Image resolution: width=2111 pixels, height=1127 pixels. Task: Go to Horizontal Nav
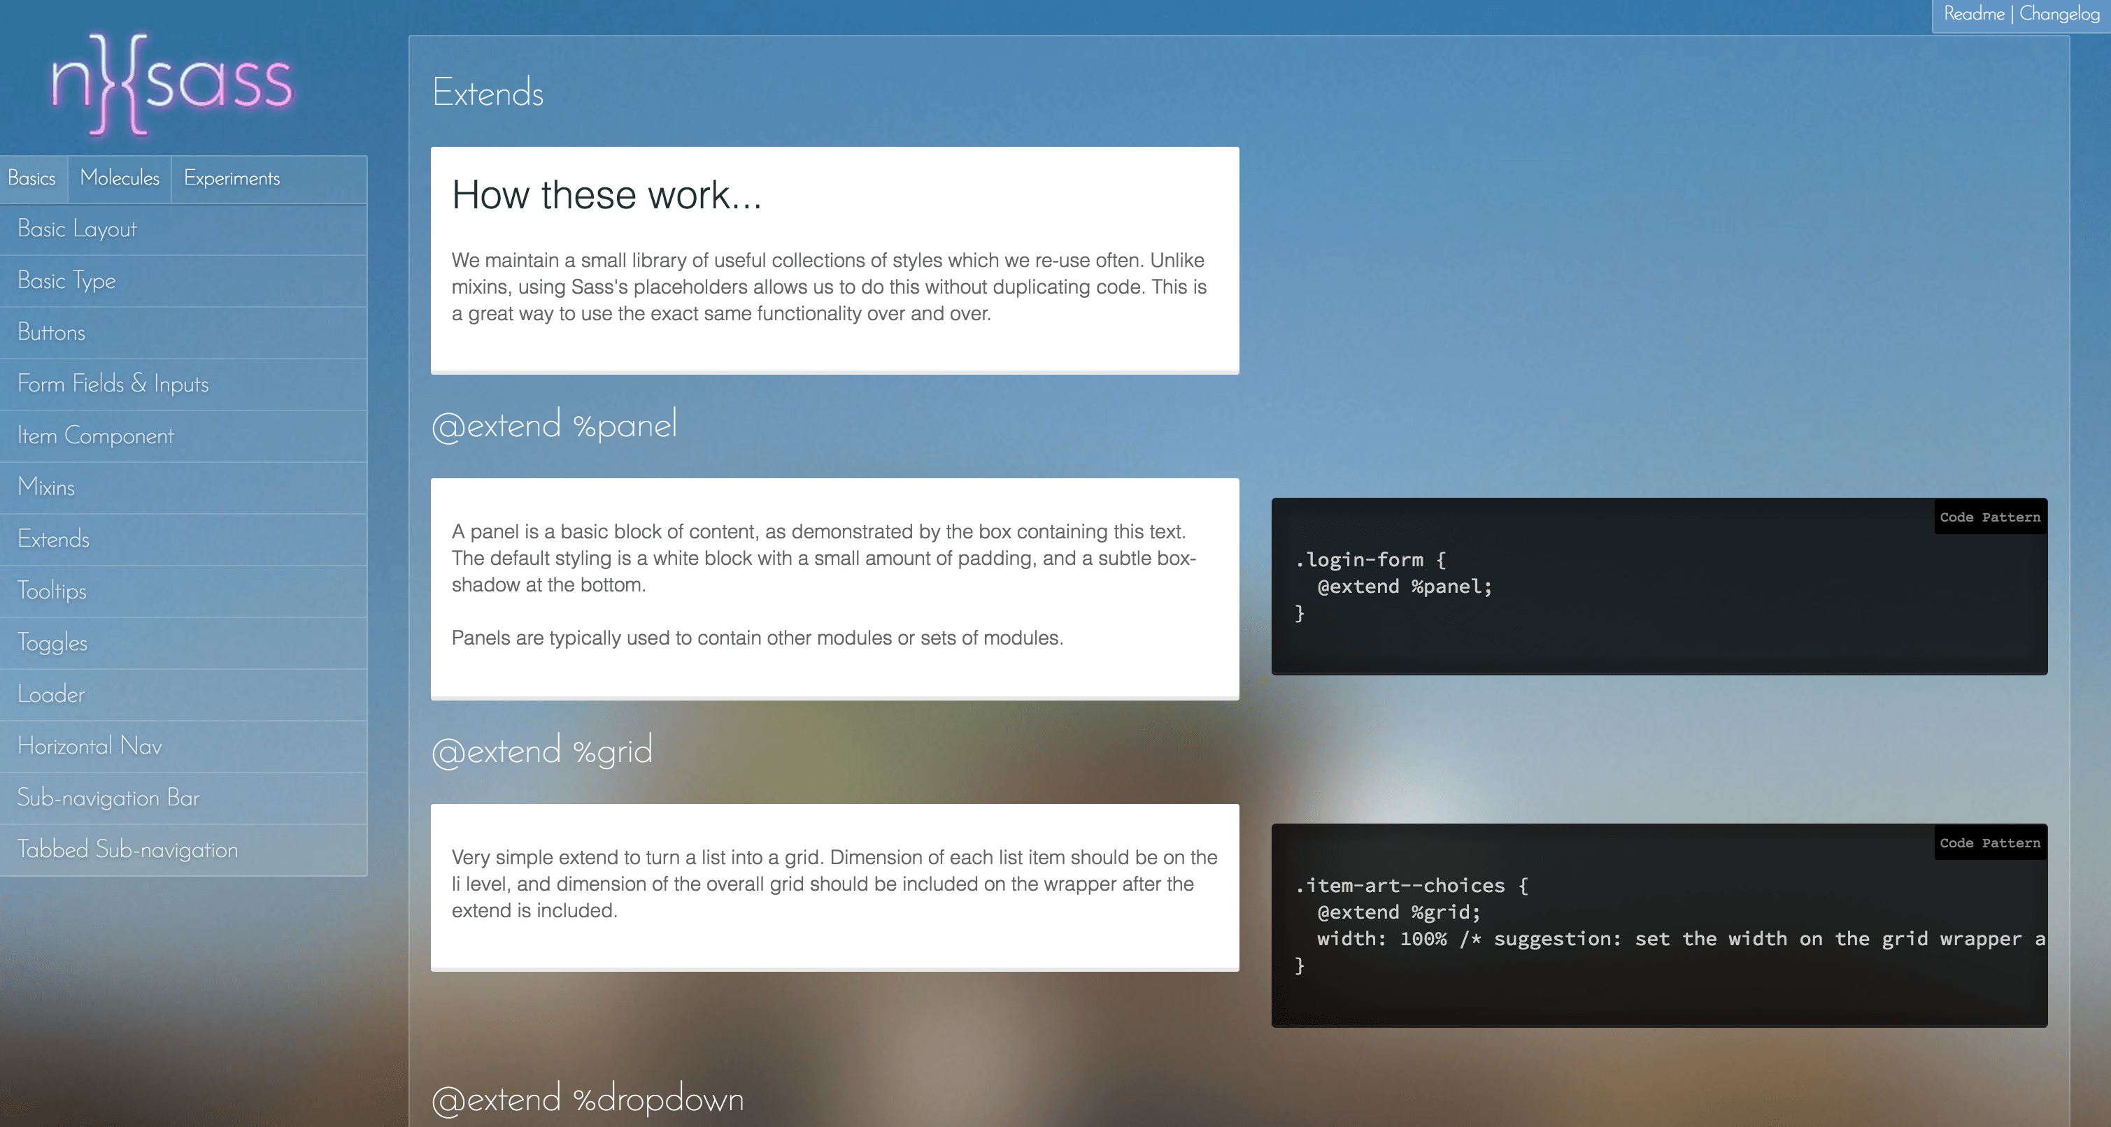[x=183, y=746]
